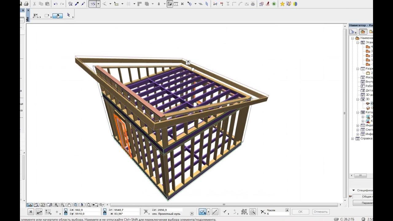Viewport: 393px width, 221px height.
Task: Open the Части options arrow
Action: (x=287, y=210)
